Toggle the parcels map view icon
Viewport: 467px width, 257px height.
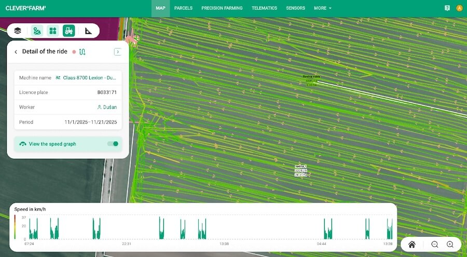coord(37,31)
